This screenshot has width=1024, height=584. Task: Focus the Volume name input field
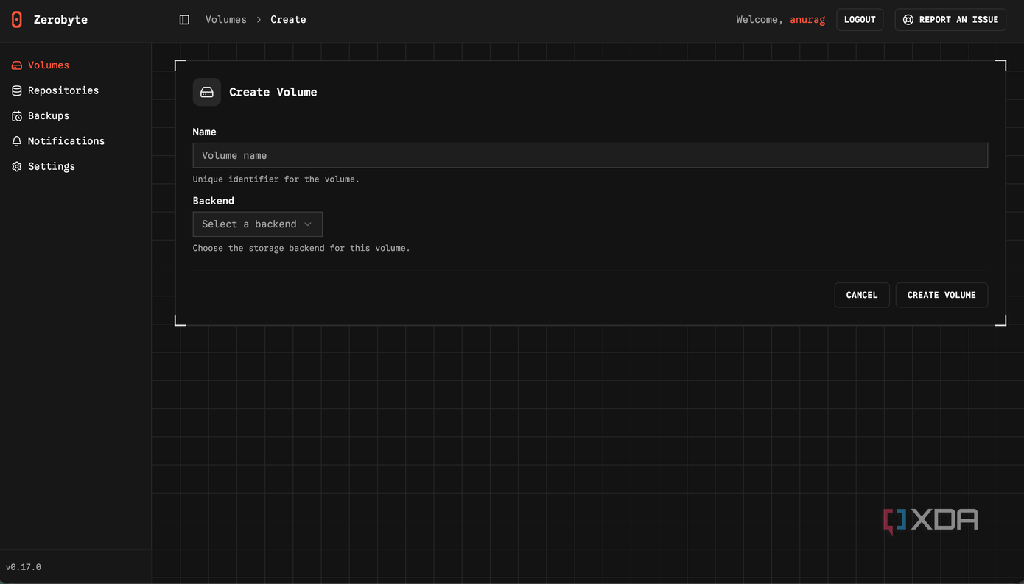click(590, 155)
